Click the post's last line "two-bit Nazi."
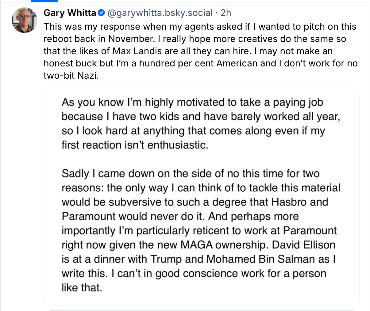The width and height of the screenshot is (370, 311). pos(71,75)
